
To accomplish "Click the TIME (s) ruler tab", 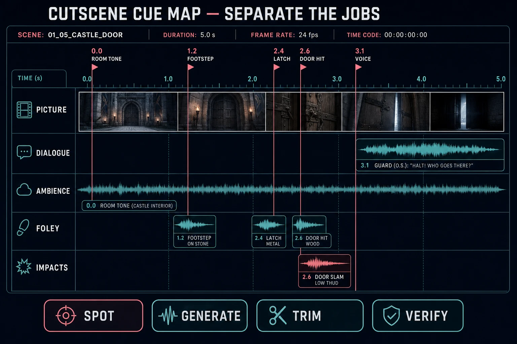I will 39,78.
